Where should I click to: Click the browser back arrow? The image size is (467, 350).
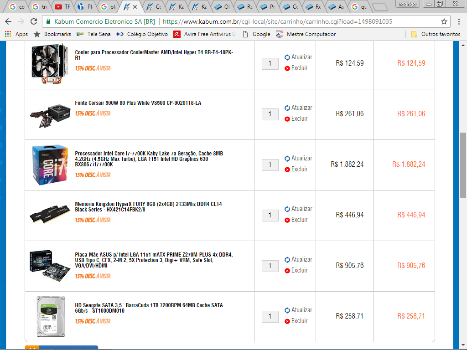click(8, 21)
